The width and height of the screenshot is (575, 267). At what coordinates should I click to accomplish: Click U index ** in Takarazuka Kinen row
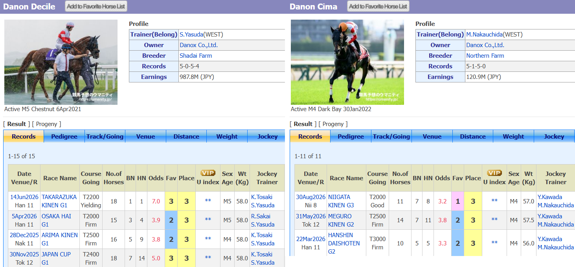click(x=208, y=201)
